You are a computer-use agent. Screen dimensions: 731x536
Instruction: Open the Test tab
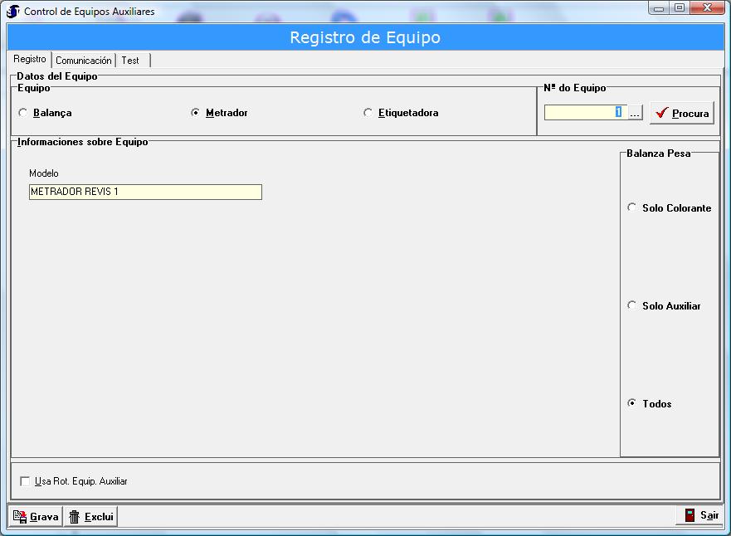(130, 61)
